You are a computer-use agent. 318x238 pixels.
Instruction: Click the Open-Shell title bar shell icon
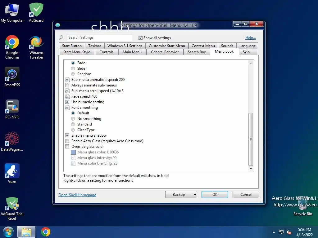point(58,25)
